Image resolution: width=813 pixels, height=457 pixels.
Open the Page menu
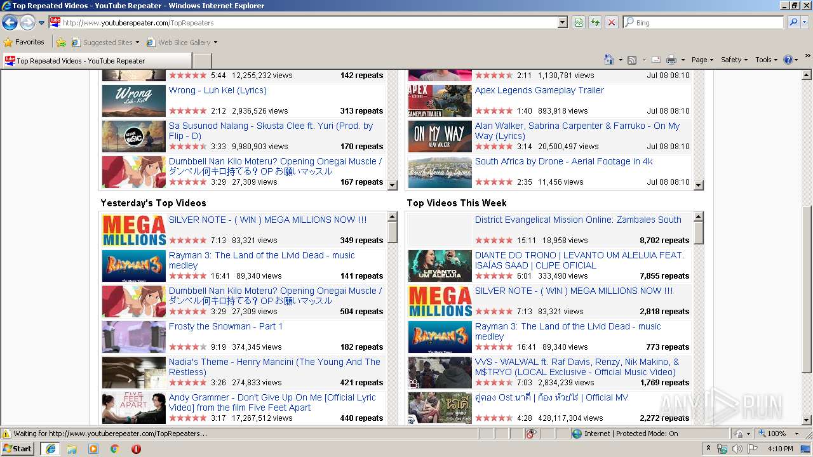702,60
